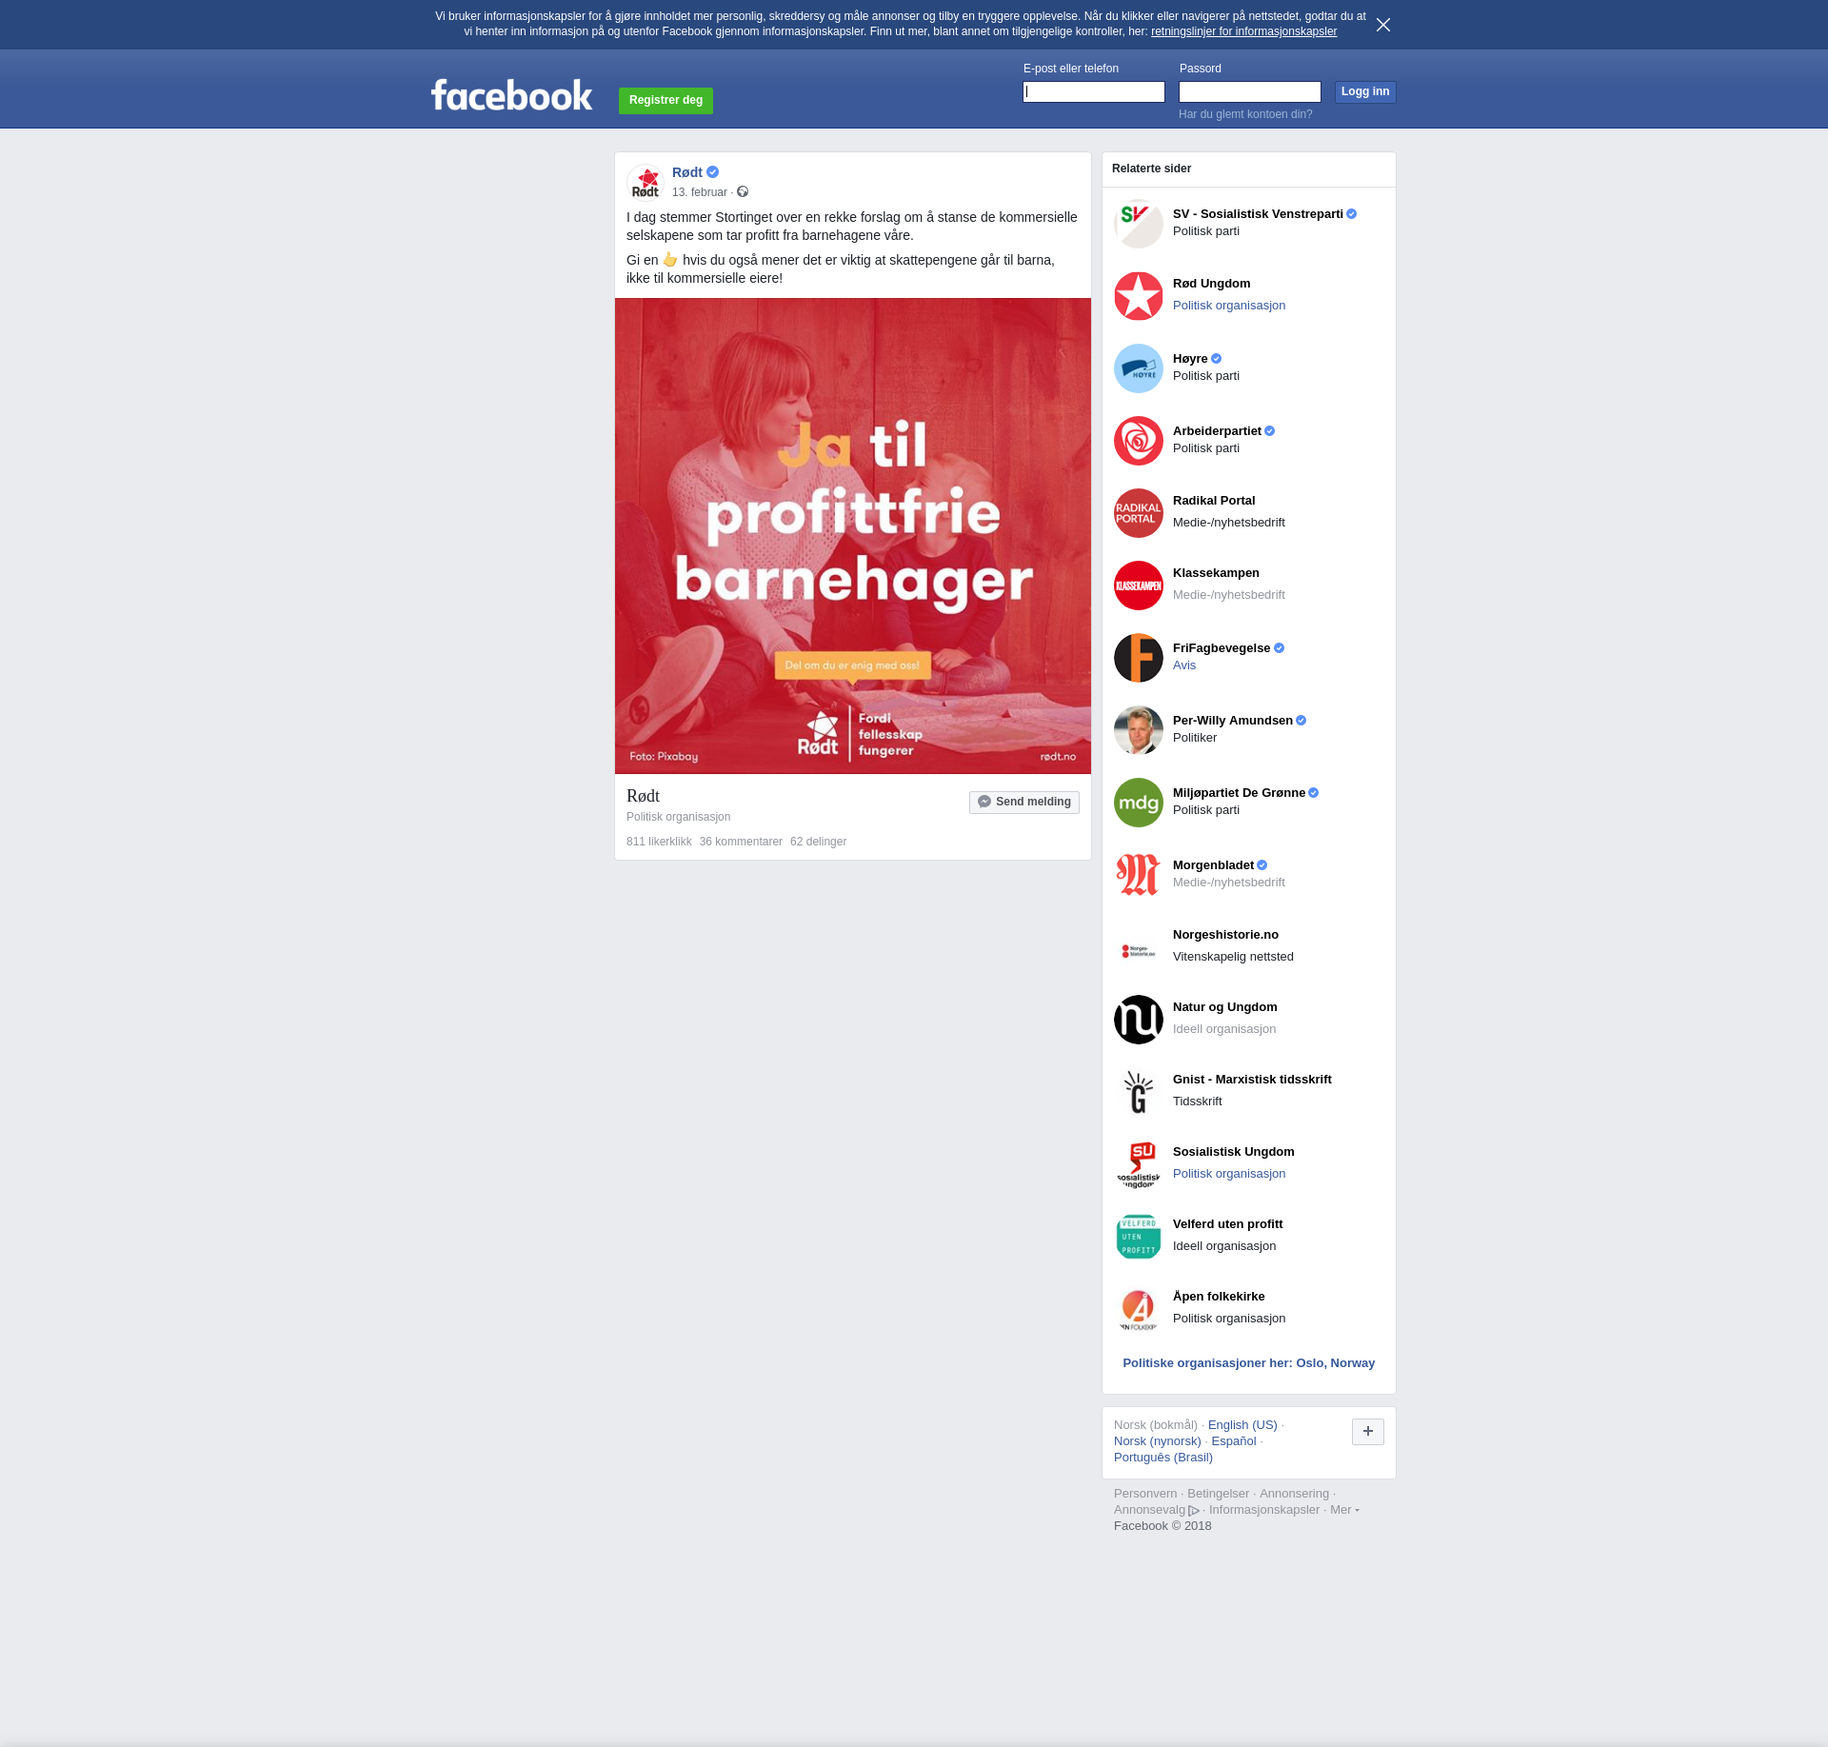Open Sosialistisk Ungdom SU logo
This screenshot has height=1747, width=1828.
[x=1139, y=1164]
